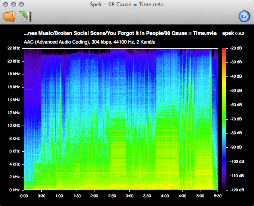Click the -90 dB scale label
The height and width of the screenshot is (206, 254).
[236, 147]
